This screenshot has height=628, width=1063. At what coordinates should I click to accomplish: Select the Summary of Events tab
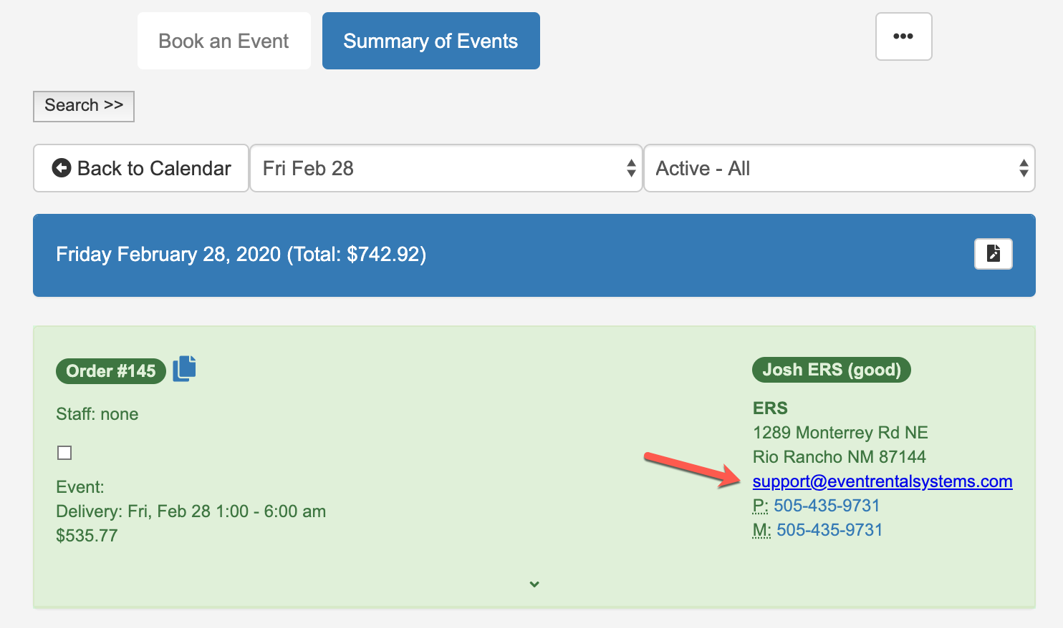tap(431, 41)
